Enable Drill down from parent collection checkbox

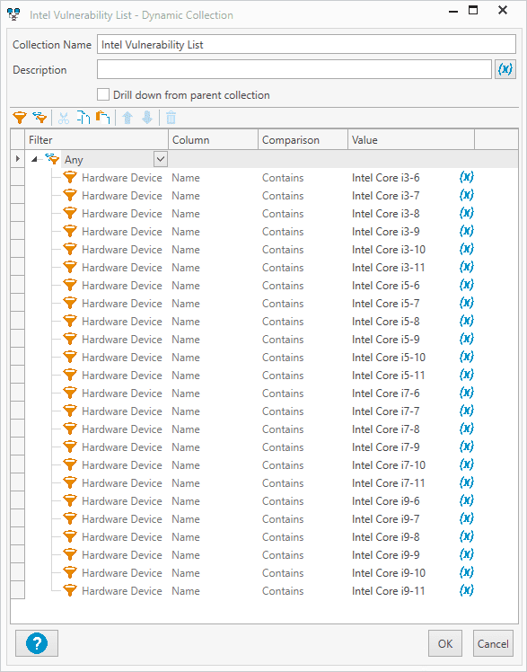click(x=103, y=94)
